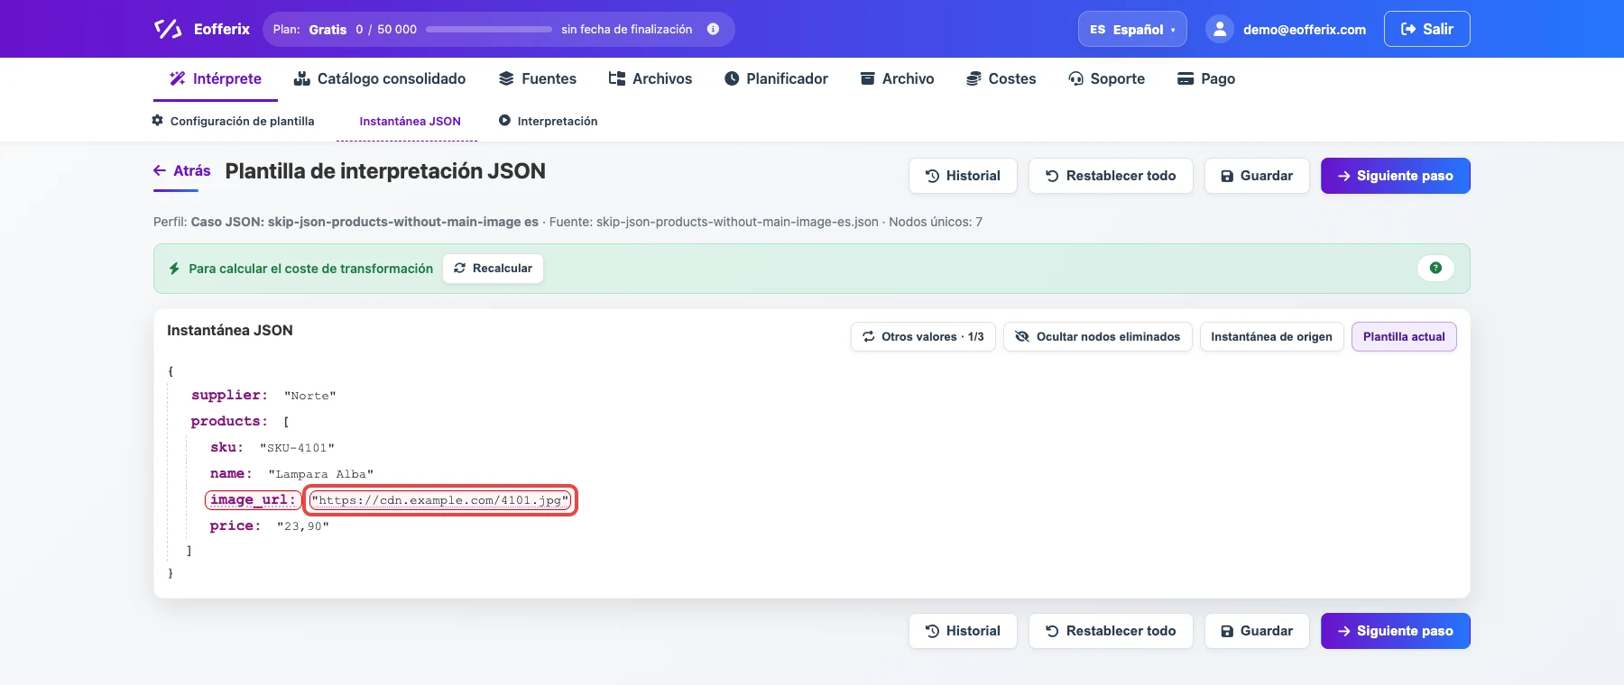The width and height of the screenshot is (1624, 685).
Task: Open the Archivo tab
Action: point(897,78)
